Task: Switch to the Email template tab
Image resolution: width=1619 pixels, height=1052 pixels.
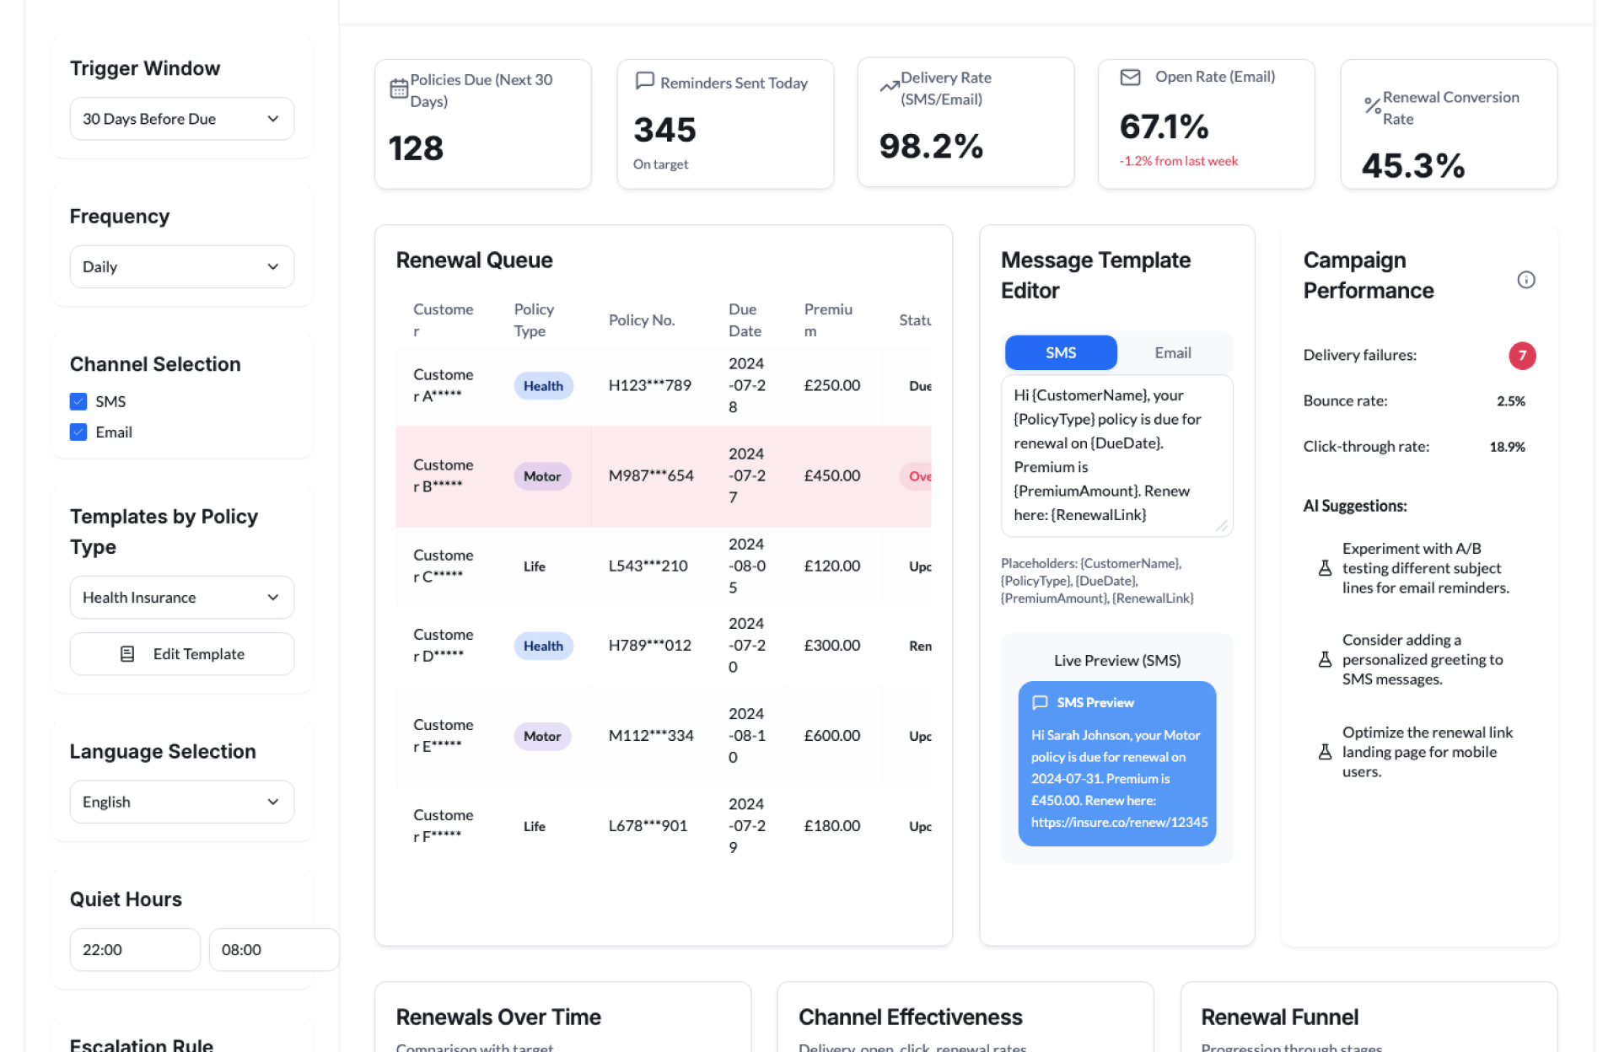Action: 1172,352
